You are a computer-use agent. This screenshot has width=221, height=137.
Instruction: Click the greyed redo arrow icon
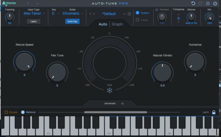[x=200, y=3]
